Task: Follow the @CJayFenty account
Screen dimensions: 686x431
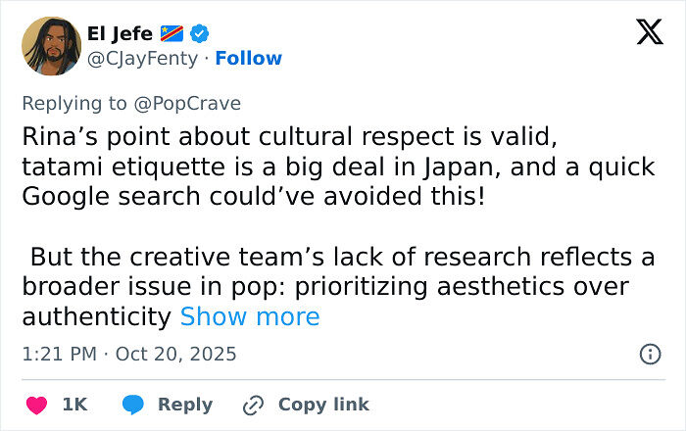Action: 248,58
